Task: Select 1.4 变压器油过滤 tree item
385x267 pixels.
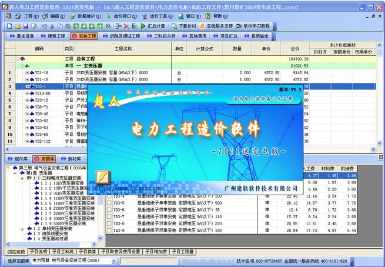Action: [51, 239]
